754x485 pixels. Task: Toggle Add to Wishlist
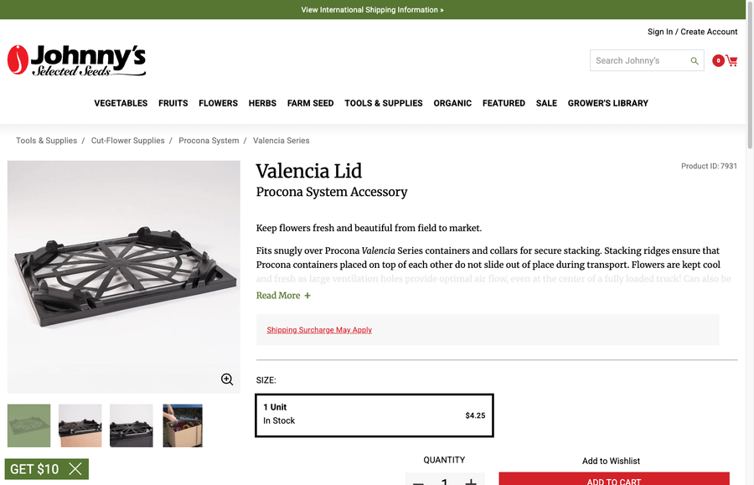click(611, 461)
